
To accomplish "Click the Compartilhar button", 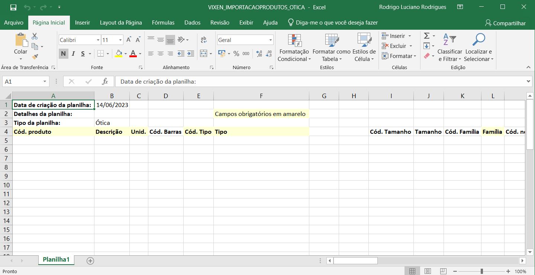I will (x=505, y=23).
